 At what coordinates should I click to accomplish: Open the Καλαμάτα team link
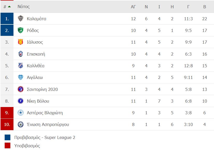(x=37, y=19)
